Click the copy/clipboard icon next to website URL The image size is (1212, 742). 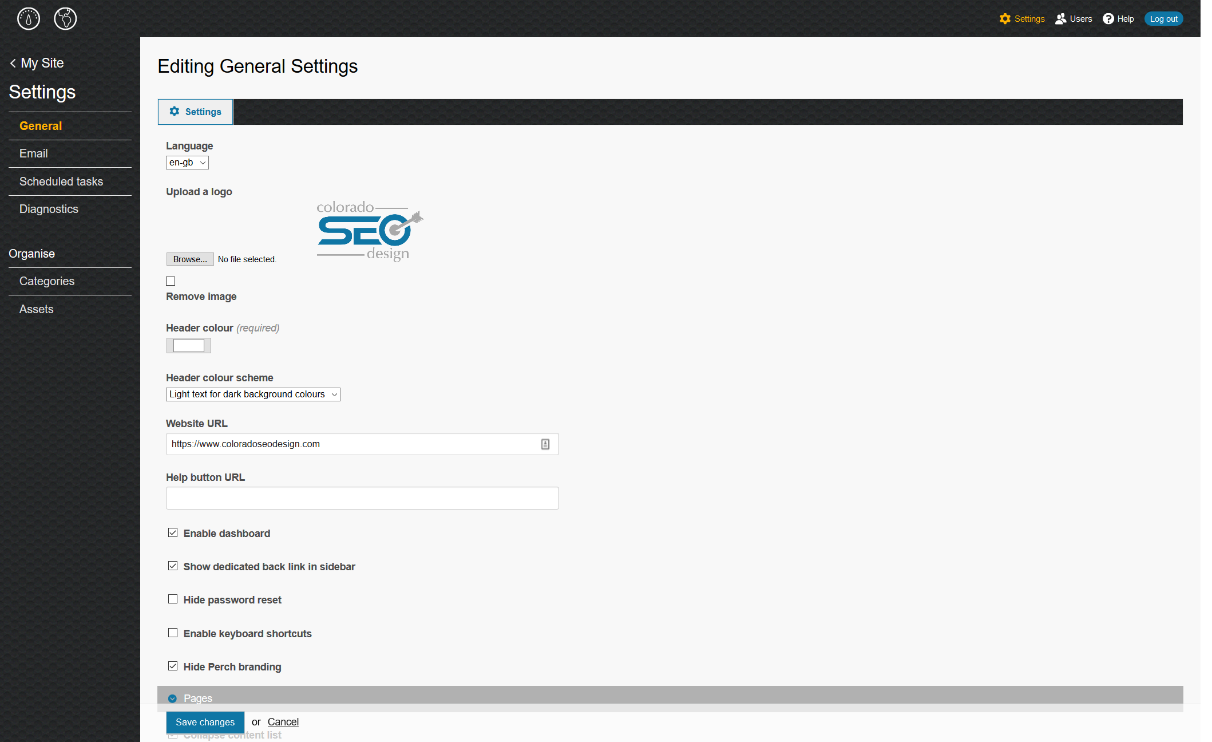546,443
